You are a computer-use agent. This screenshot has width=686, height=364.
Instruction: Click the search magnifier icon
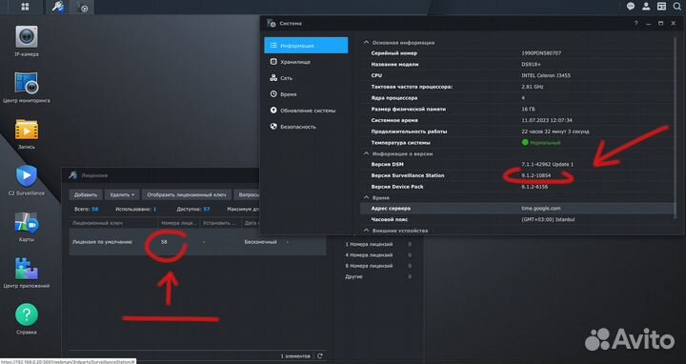[x=676, y=6]
